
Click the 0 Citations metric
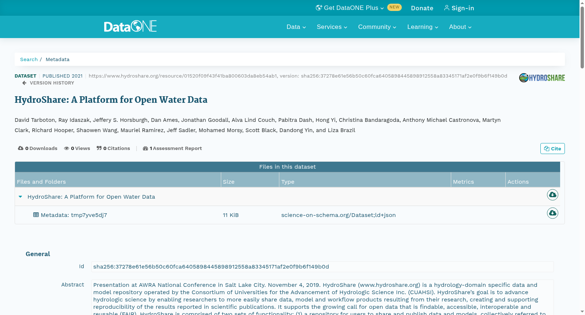(113, 148)
